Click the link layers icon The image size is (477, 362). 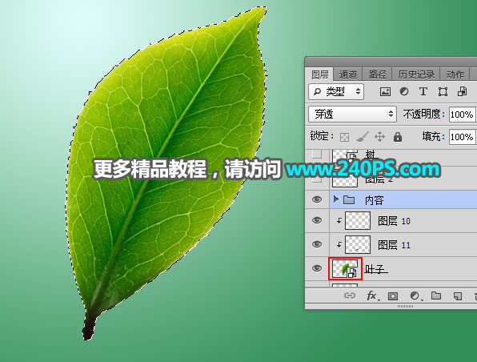(x=350, y=296)
